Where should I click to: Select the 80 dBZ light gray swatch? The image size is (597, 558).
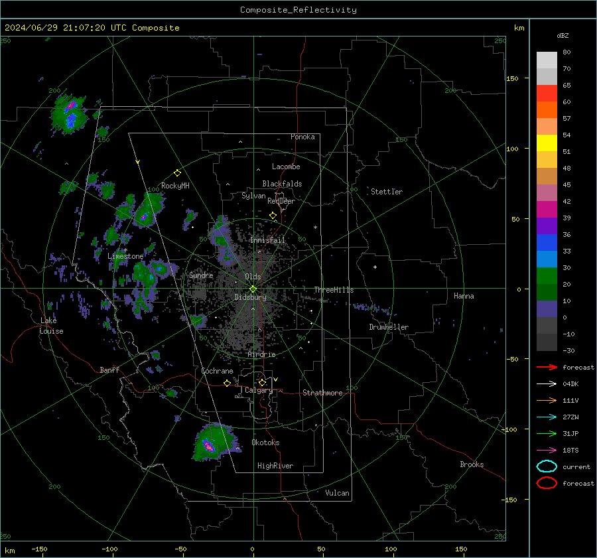point(547,60)
